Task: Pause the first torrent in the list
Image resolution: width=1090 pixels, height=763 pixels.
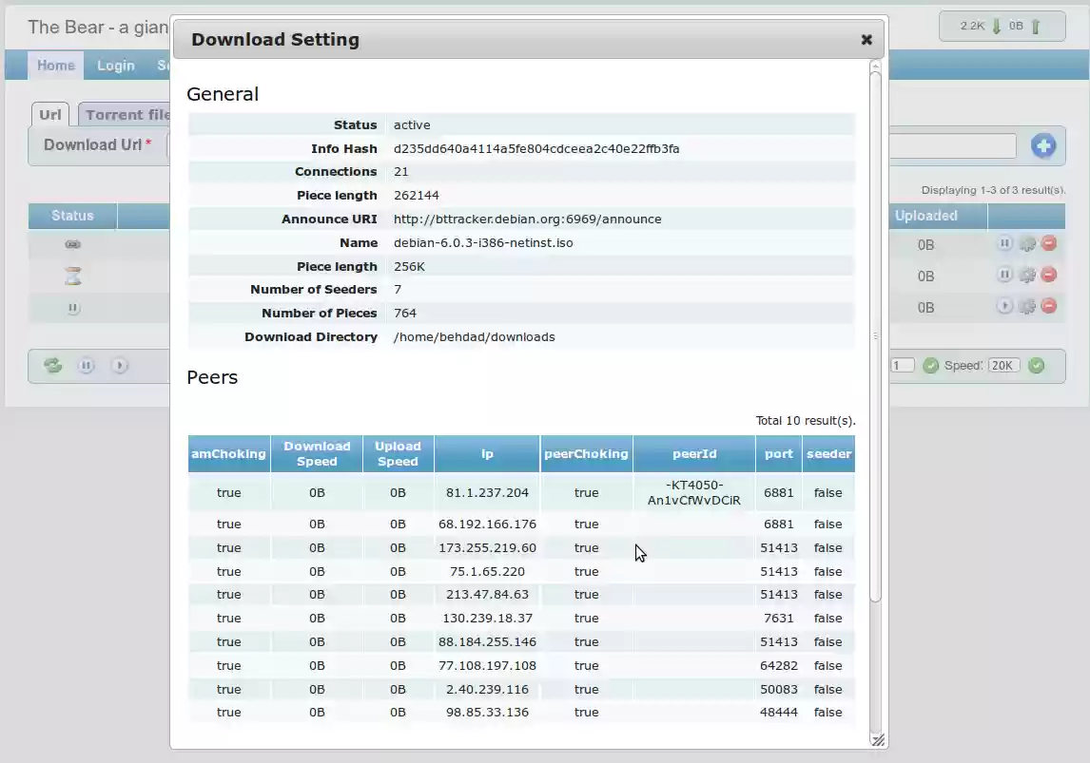Action: coord(1004,244)
